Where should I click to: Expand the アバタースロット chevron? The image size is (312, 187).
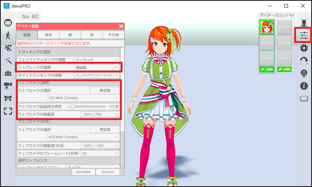tap(292, 15)
